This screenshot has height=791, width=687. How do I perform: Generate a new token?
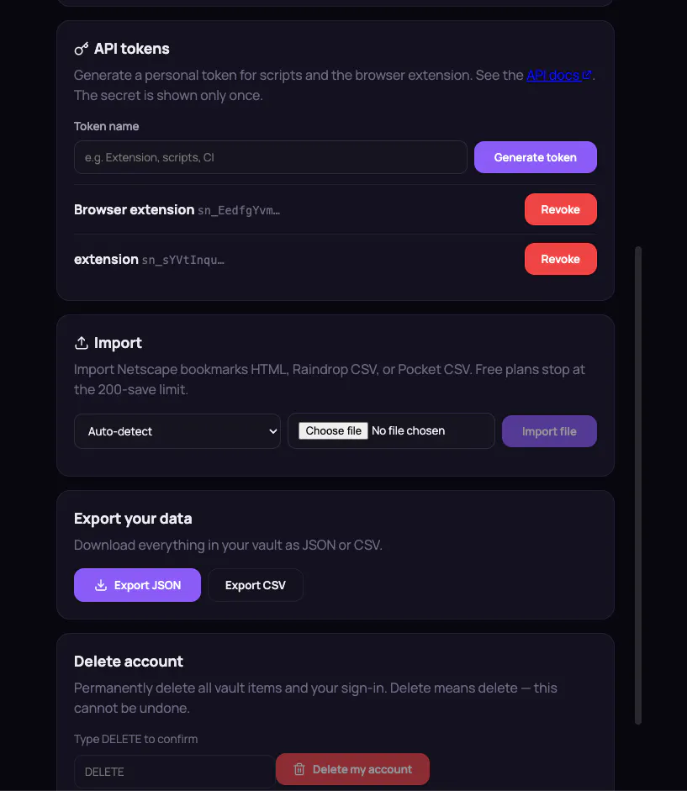click(x=535, y=157)
